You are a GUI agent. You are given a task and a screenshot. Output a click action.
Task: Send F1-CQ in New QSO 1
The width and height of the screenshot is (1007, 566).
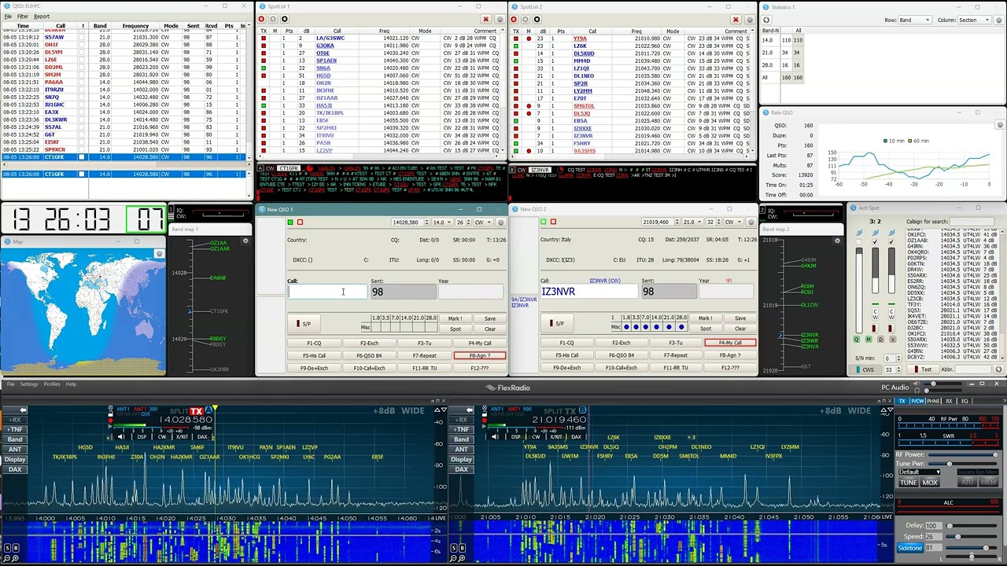[314, 344]
